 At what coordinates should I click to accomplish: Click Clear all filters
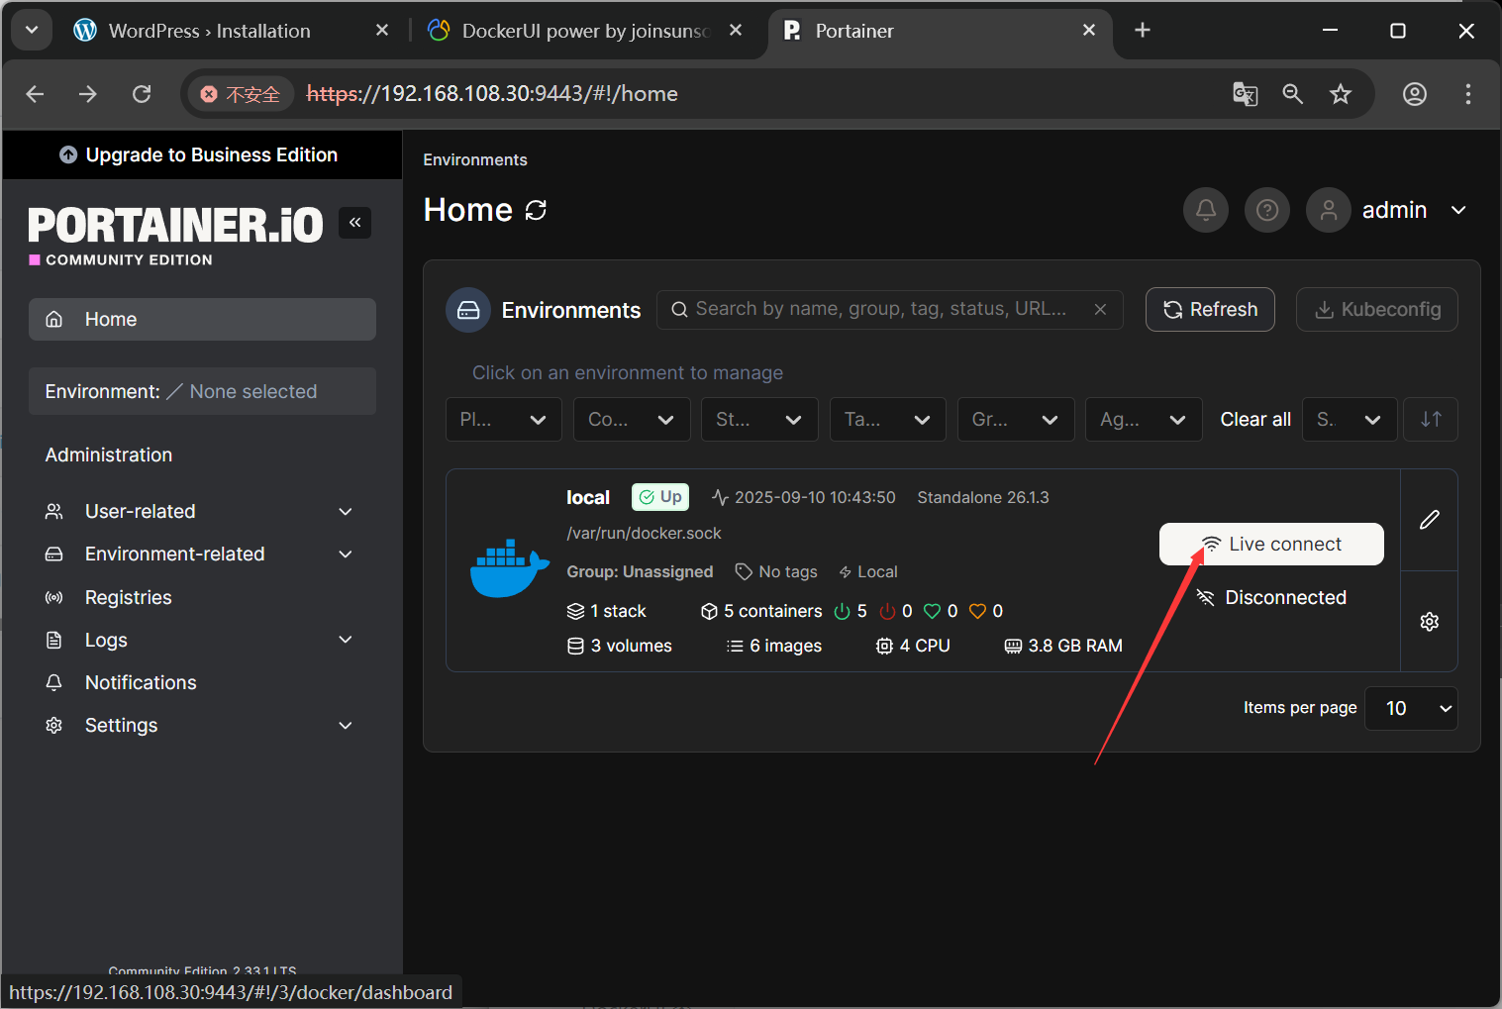tap(1255, 420)
